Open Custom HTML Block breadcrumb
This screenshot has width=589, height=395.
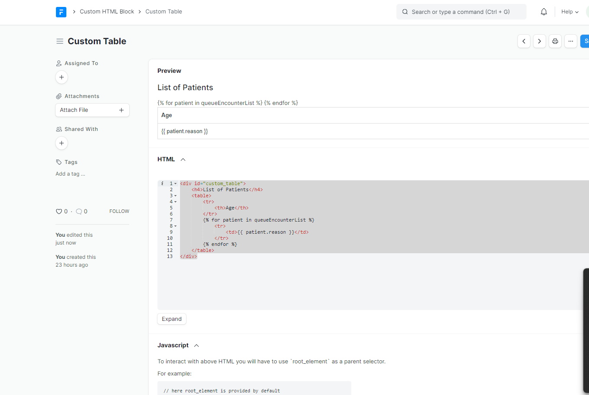pyautogui.click(x=107, y=12)
